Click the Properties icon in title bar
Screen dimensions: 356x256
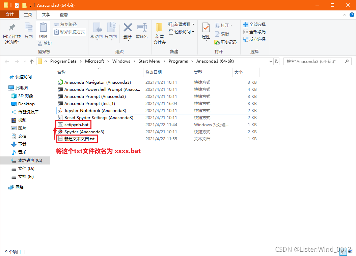(x=17, y=5)
